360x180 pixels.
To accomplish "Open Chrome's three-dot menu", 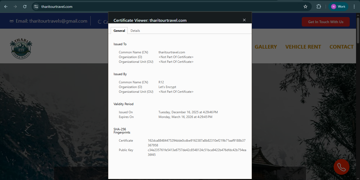I will coord(354,7).
